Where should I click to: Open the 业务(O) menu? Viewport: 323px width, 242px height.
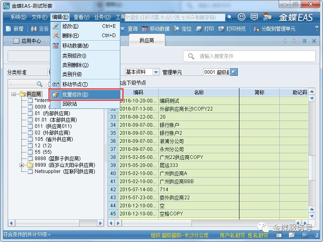click(x=103, y=17)
